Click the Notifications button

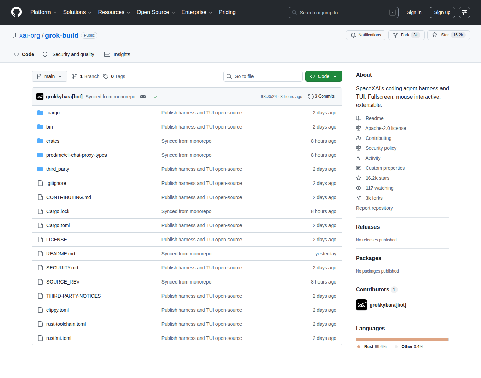pos(366,35)
